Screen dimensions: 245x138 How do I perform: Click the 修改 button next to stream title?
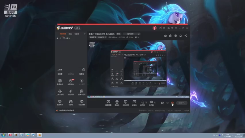click(119, 34)
